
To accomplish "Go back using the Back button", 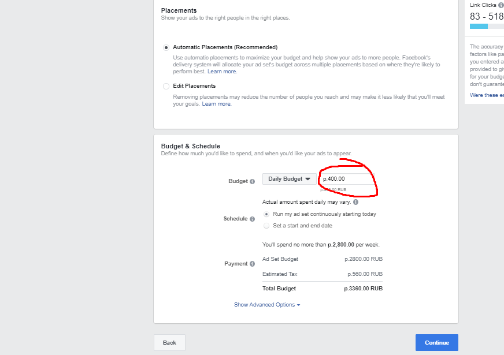I will (x=169, y=342).
